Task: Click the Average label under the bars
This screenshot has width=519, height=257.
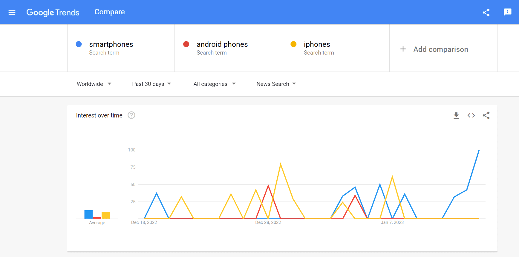Action: tap(97, 223)
